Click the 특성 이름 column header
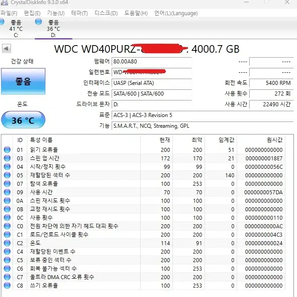The height and width of the screenshot is (297, 297). [84, 140]
